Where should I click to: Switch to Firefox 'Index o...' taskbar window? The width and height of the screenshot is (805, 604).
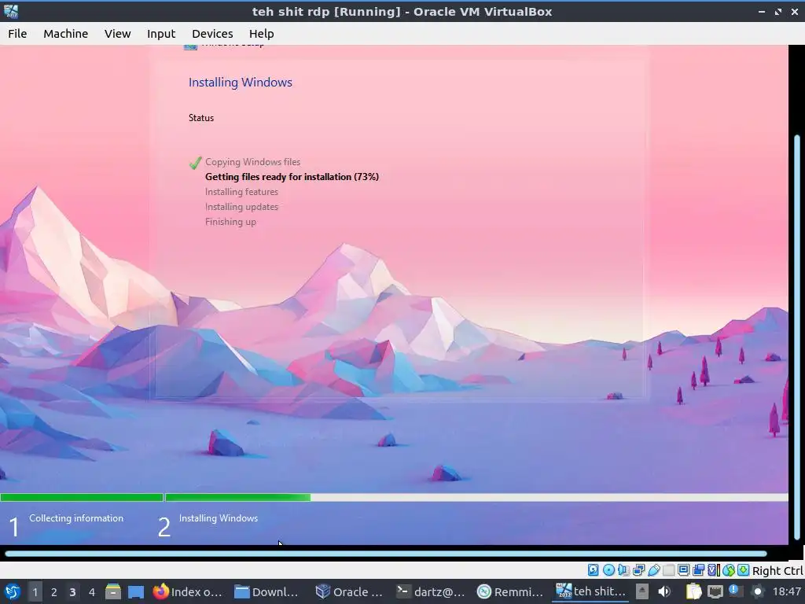[188, 591]
